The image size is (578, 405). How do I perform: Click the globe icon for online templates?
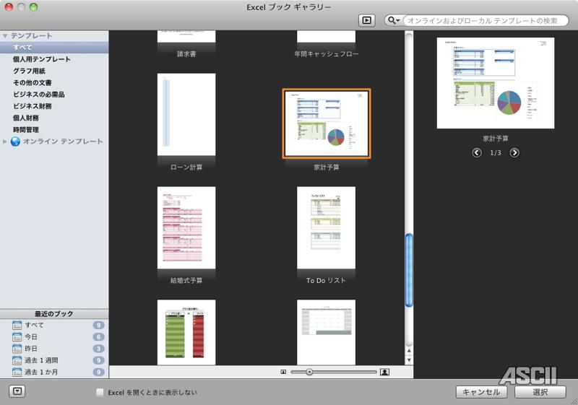click(x=15, y=141)
